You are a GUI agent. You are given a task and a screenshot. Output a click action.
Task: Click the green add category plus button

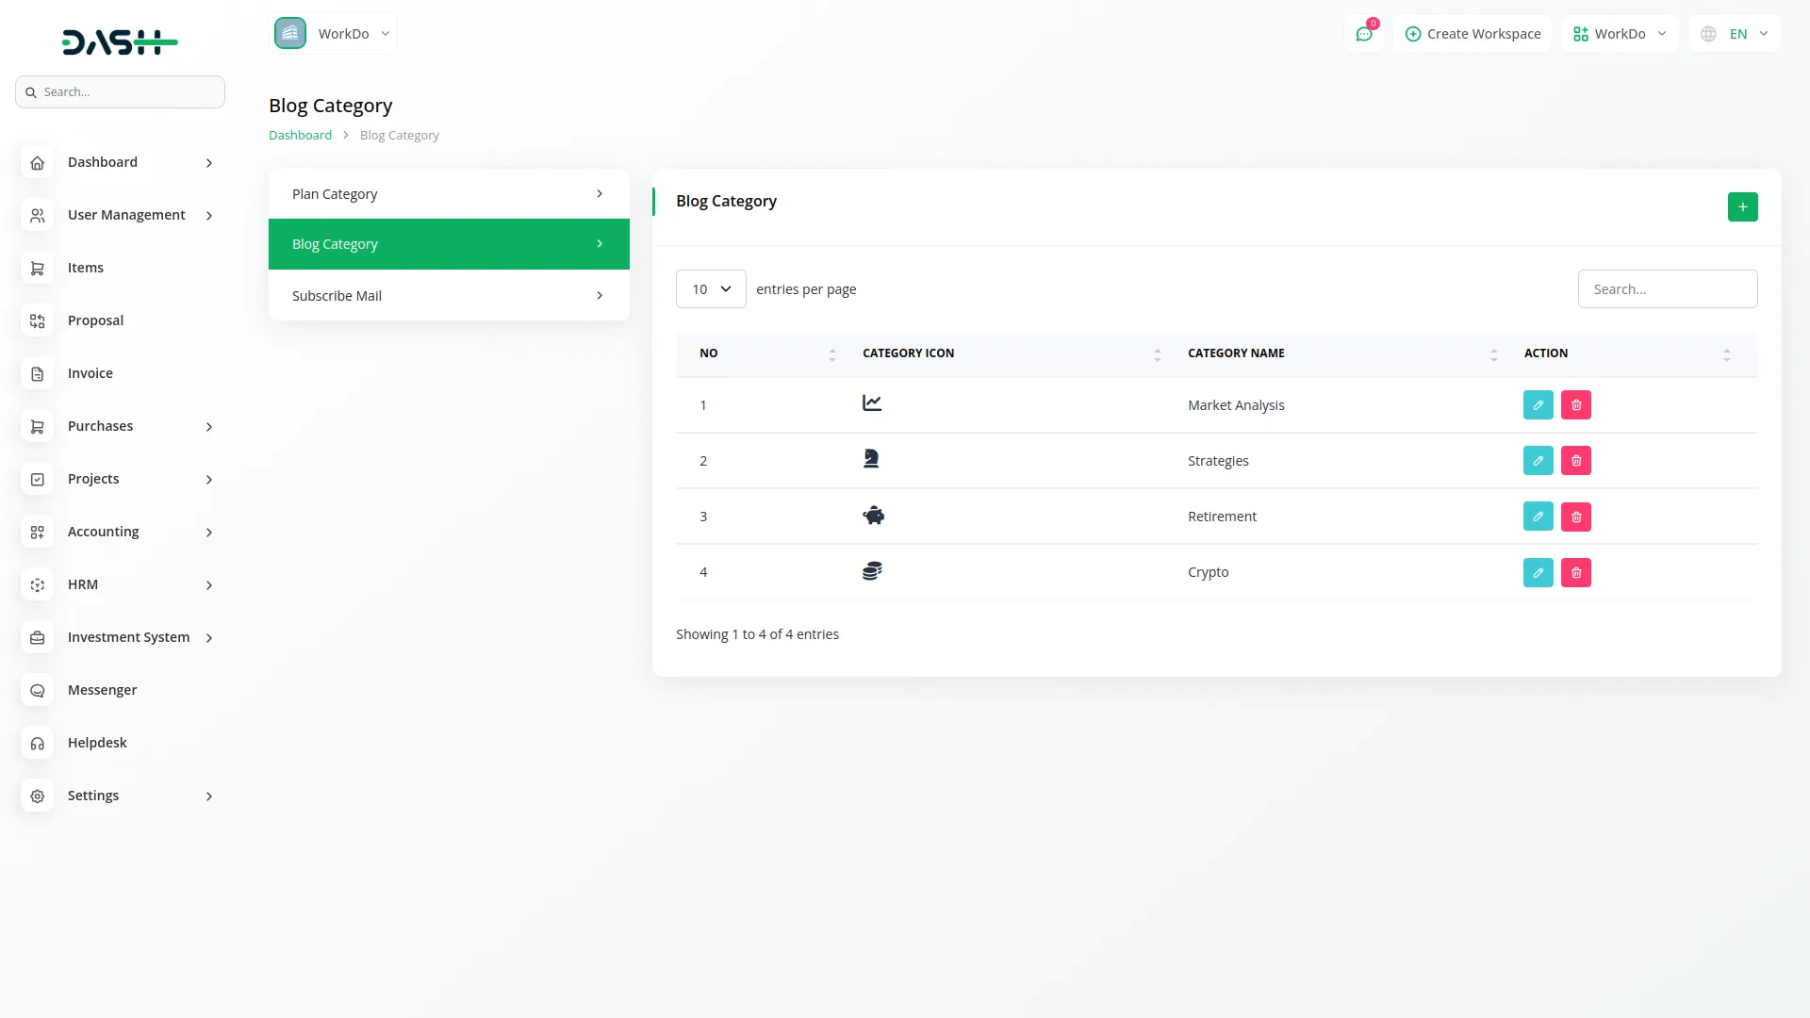coord(1742,207)
